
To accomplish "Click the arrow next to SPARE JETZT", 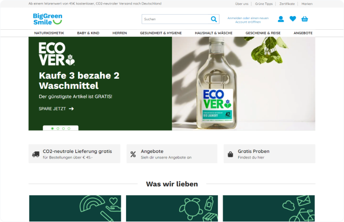I will (x=71, y=108).
